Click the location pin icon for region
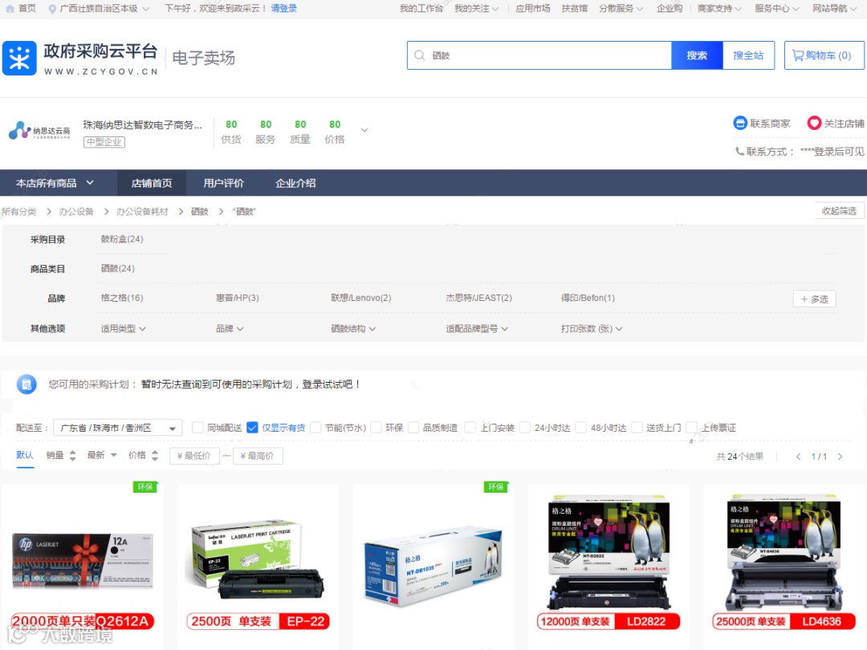This screenshot has width=867, height=650. 52,9
